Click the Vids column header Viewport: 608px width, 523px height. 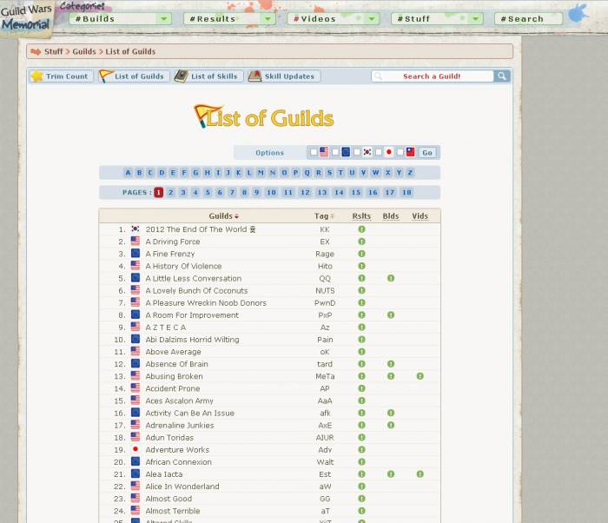420,216
